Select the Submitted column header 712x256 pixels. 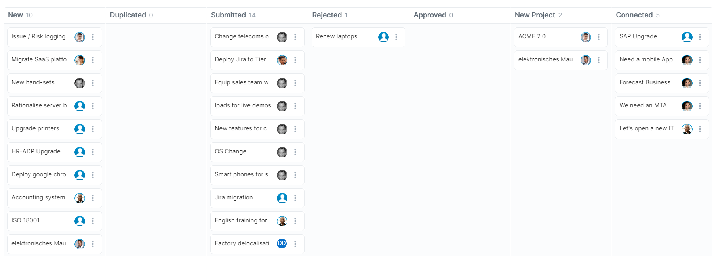[x=228, y=15]
